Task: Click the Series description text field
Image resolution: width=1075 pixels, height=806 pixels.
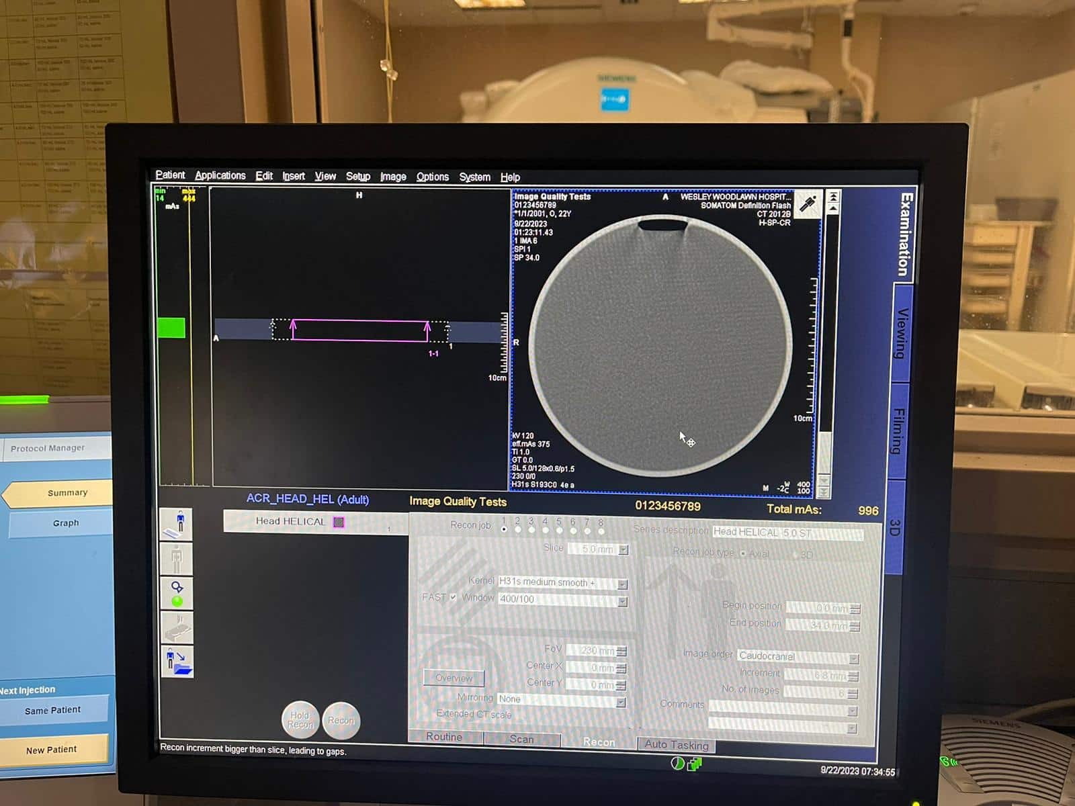Action: click(787, 533)
